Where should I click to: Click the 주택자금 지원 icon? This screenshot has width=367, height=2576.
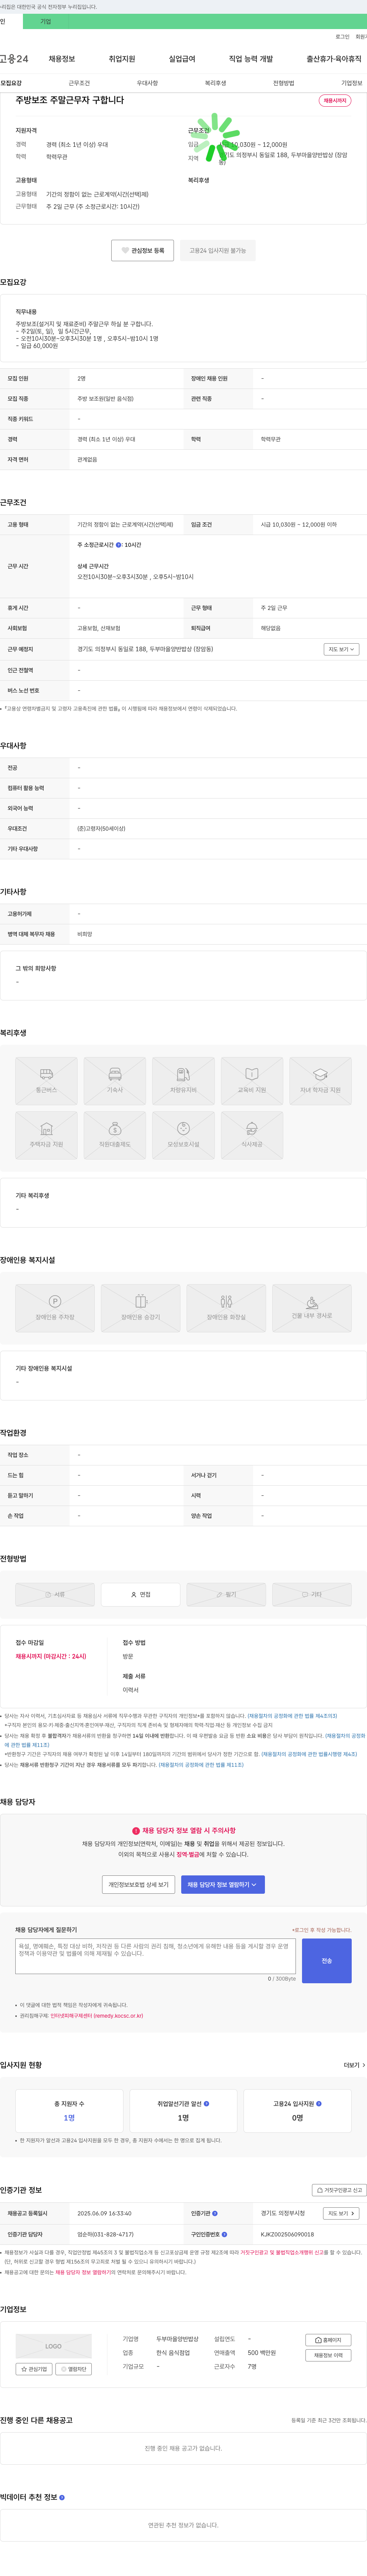(x=46, y=1135)
